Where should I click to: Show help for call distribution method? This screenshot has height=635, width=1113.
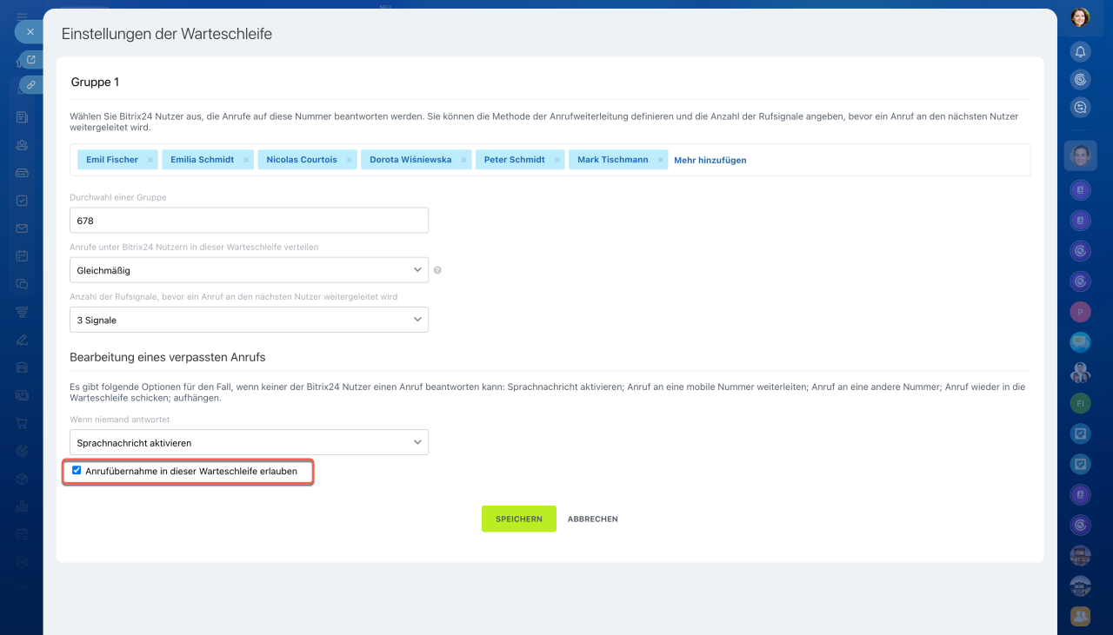pyautogui.click(x=437, y=270)
